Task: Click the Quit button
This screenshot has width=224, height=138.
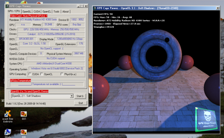Action: [81, 103]
